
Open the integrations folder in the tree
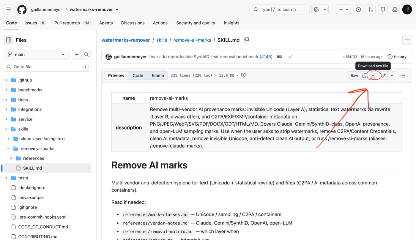pyautogui.click(x=30, y=109)
